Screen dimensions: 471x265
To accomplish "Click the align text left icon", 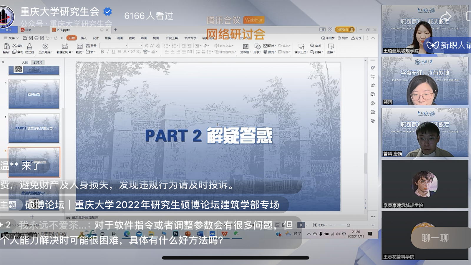I will (167, 52).
